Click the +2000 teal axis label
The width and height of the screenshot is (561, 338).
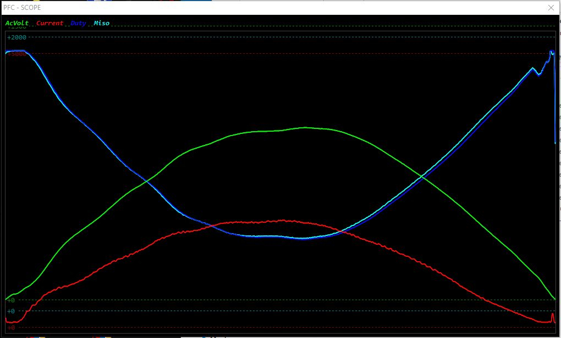[16, 37]
